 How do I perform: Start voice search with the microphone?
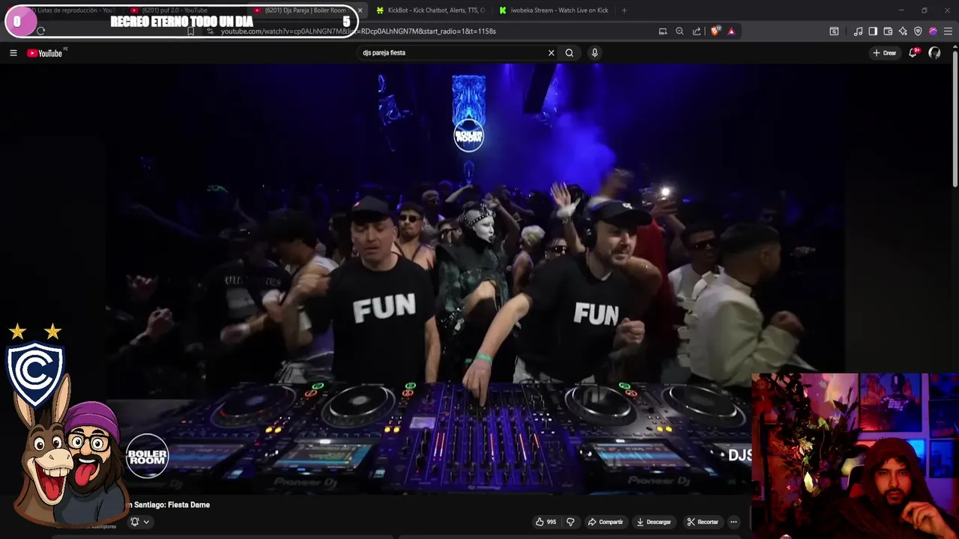point(595,52)
